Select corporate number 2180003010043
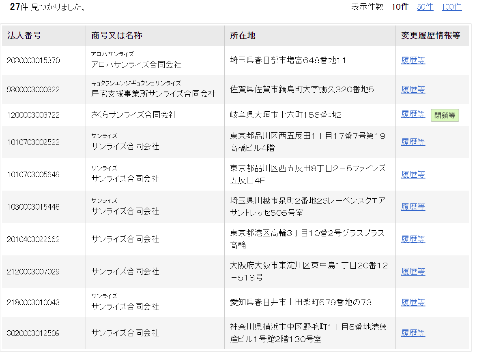This screenshot has height=359, width=477. click(33, 303)
